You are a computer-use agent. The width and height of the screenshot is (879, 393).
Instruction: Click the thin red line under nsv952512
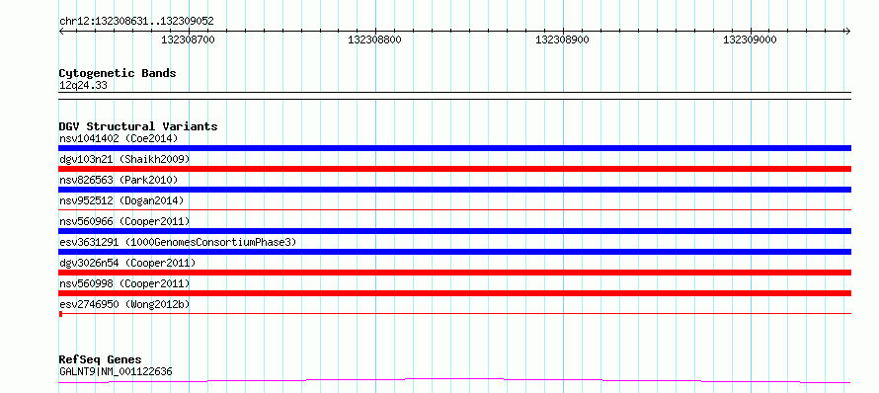[454, 209]
